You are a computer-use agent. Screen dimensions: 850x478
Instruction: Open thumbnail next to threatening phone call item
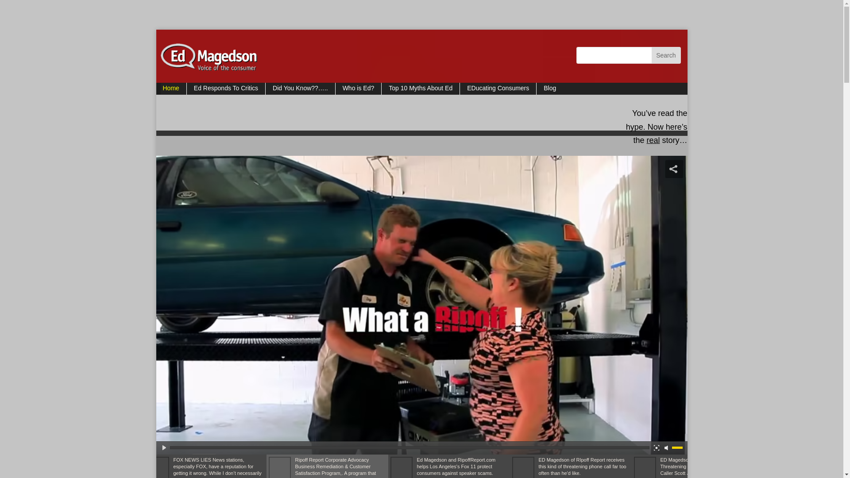[523, 467]
